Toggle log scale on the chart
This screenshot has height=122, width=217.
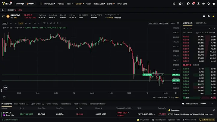173,97
